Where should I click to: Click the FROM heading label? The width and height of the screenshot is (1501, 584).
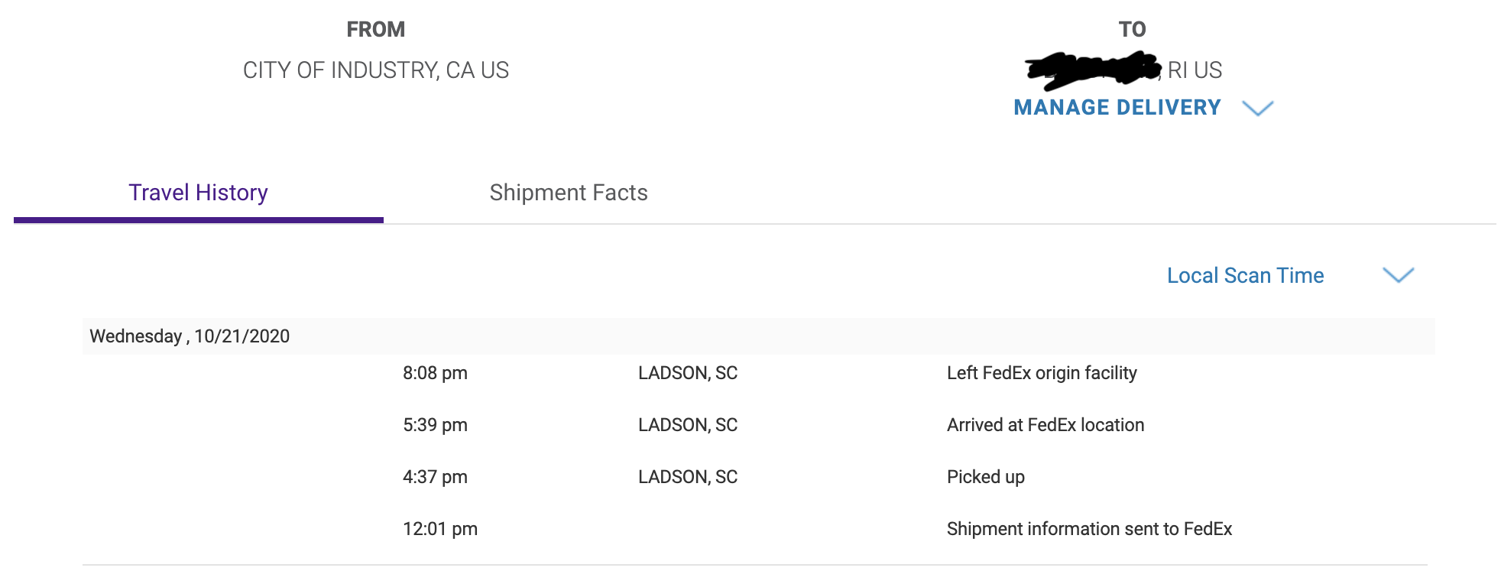[x=376, y=29]
